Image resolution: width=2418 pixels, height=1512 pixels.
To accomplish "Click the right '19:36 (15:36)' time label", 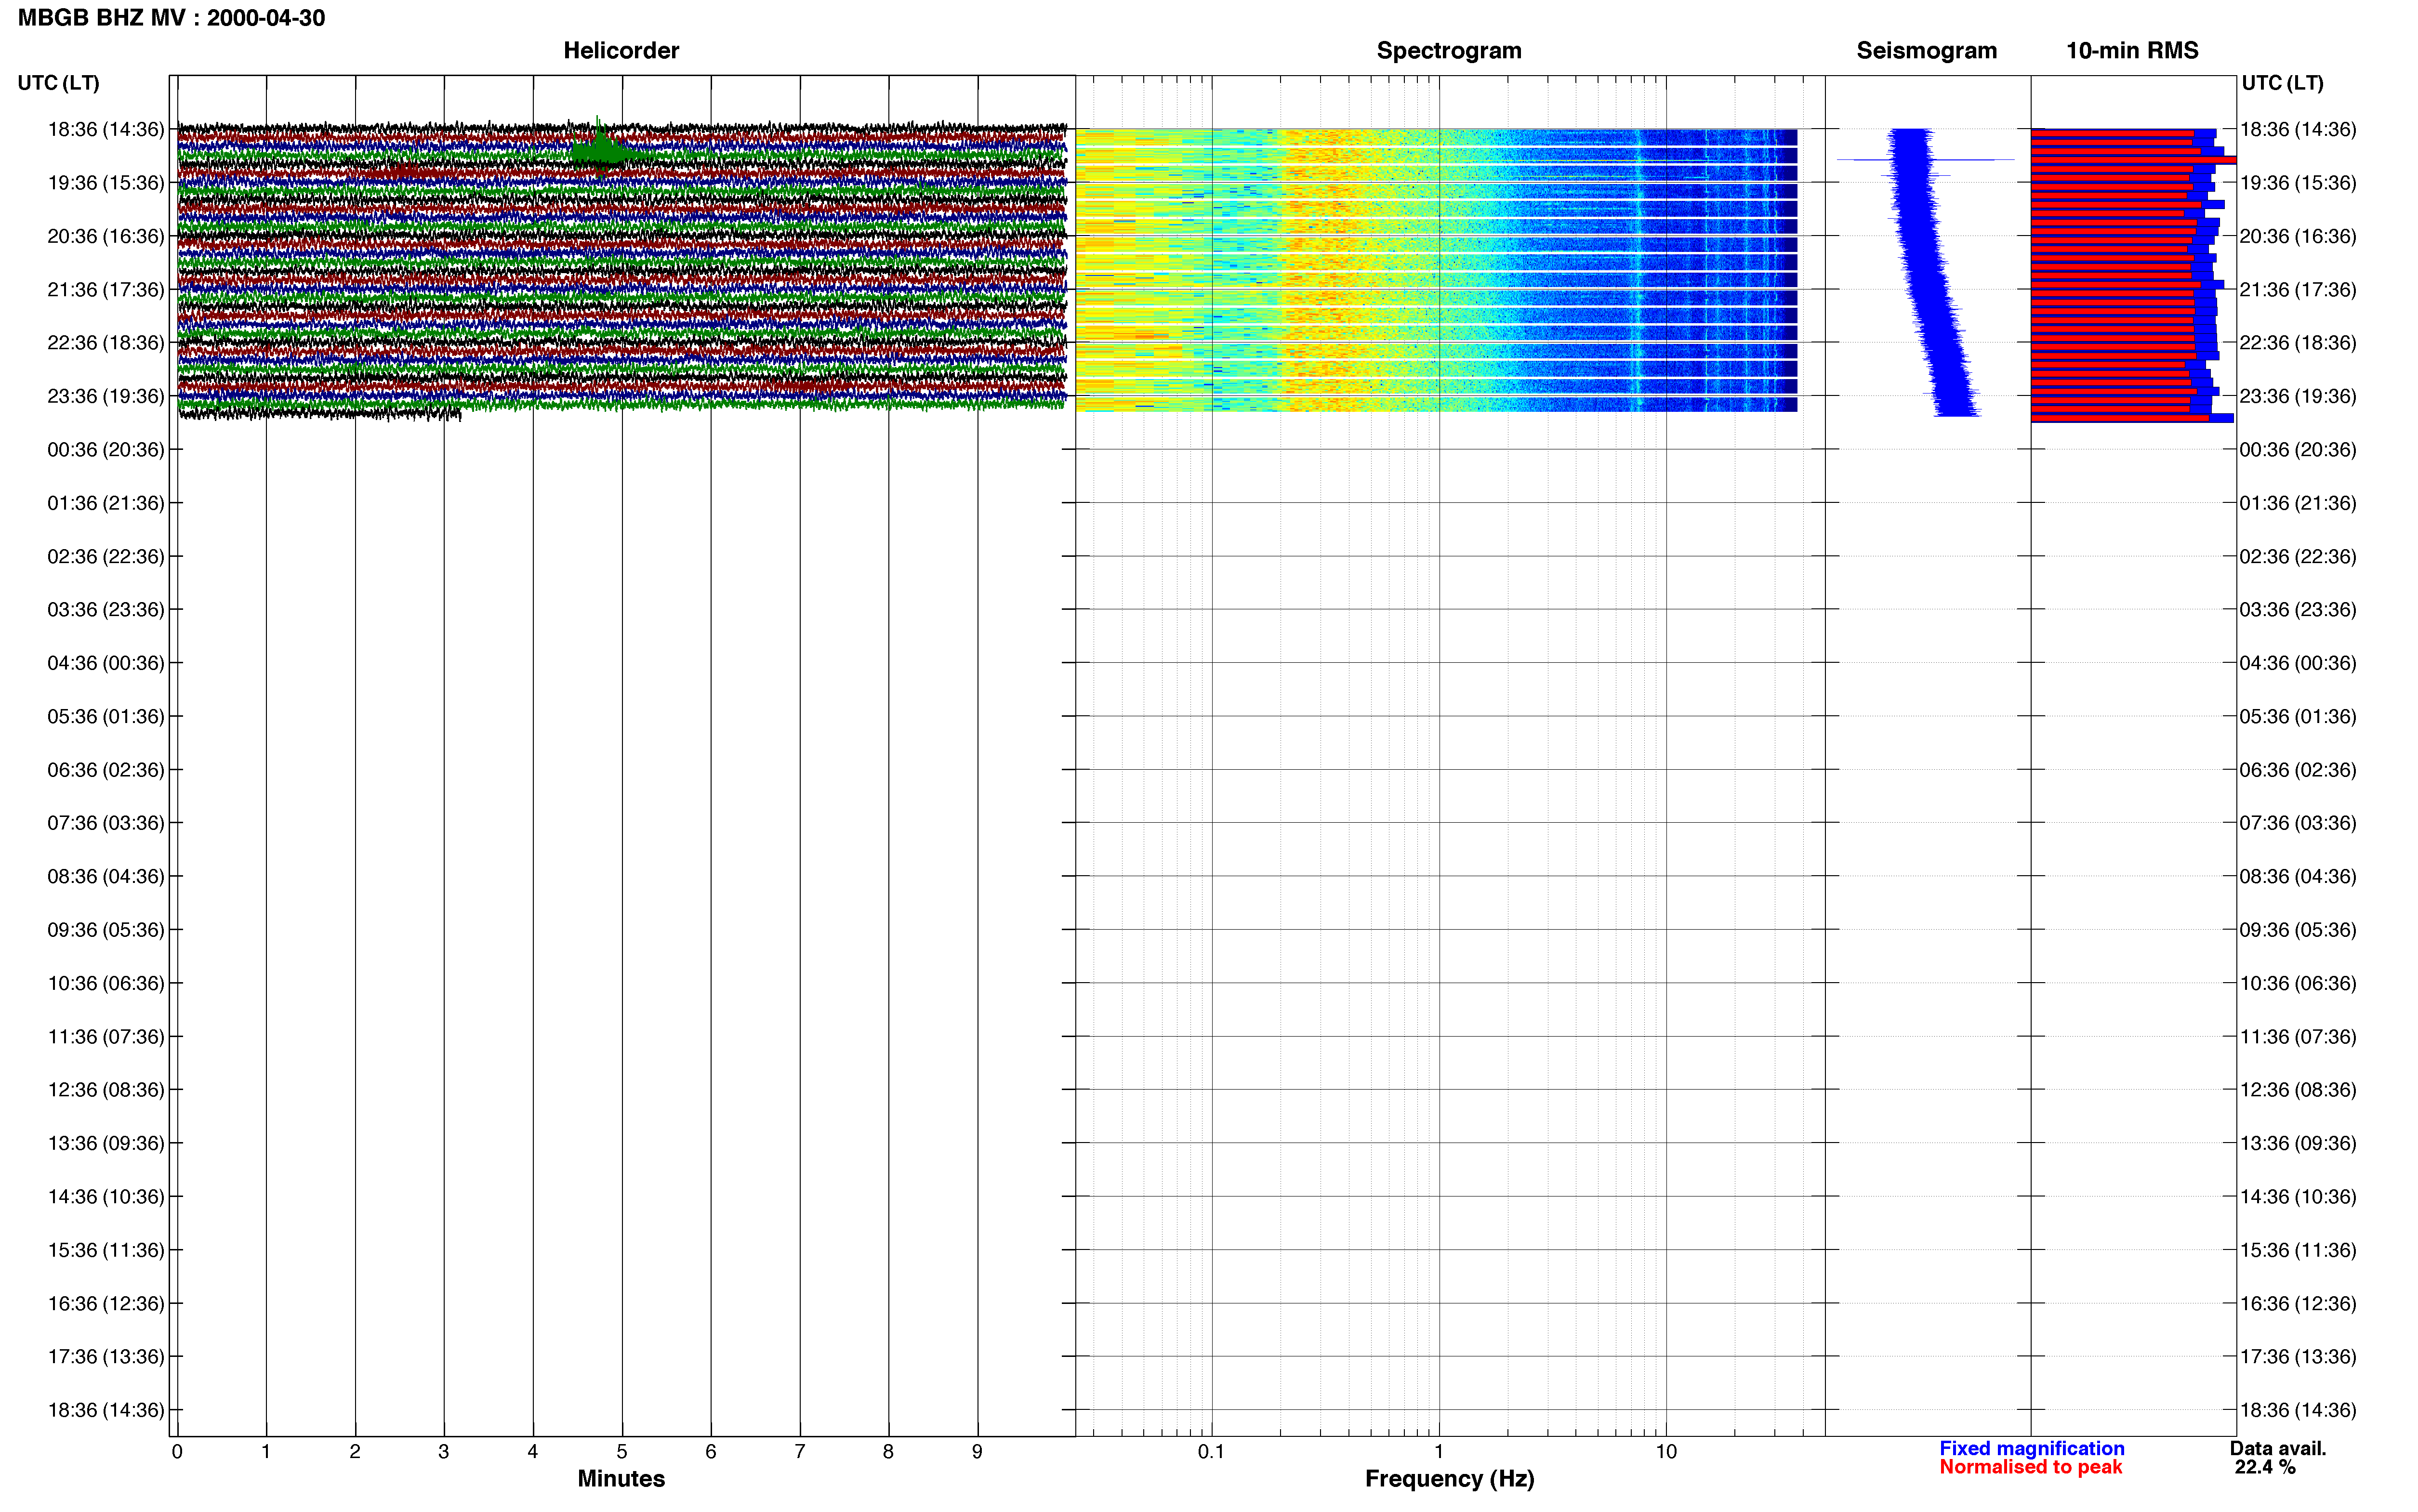I will point(2298,183).
